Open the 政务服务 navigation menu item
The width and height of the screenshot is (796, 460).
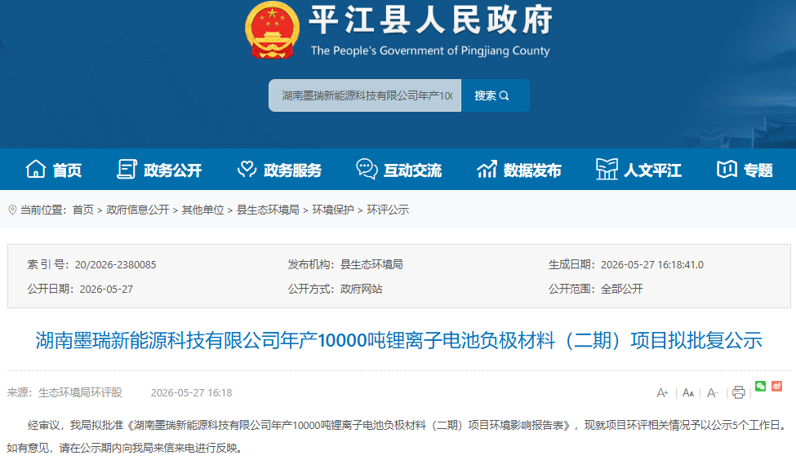click(279, 170)
